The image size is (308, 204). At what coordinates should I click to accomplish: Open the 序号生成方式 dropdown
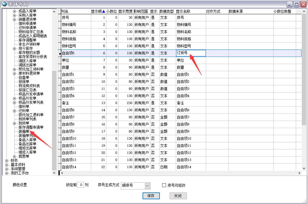click(x=147, y=186)
